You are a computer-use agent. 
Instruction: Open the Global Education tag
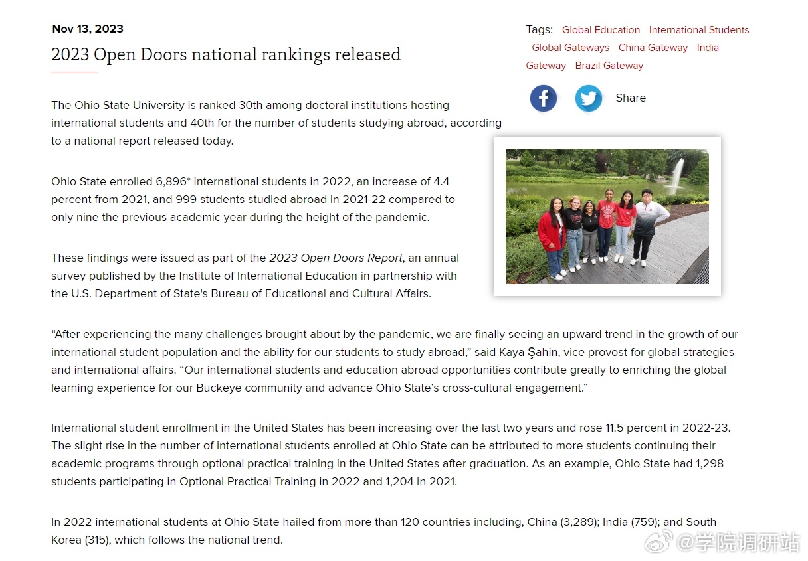tap(601, 30)
